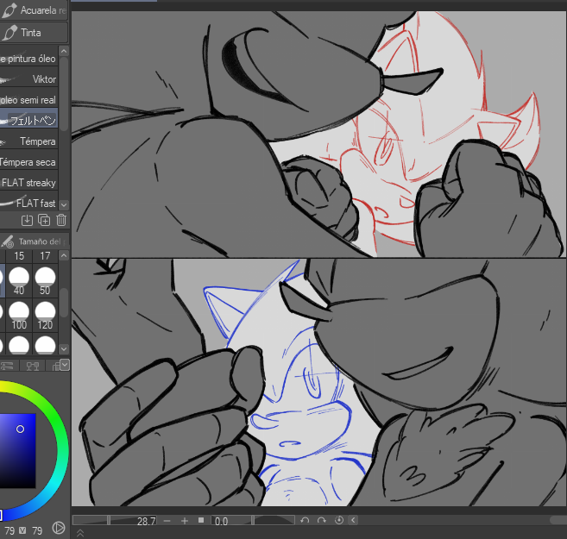Select brush size 40

[19, 282]
